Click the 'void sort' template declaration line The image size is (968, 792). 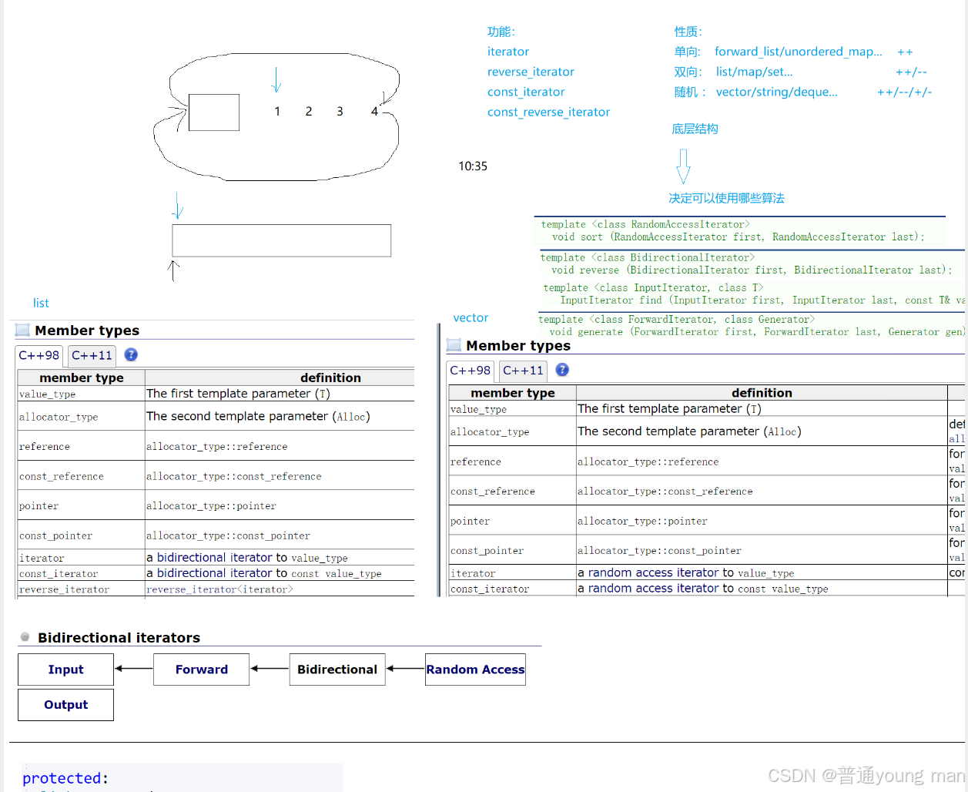coord(738,237)
